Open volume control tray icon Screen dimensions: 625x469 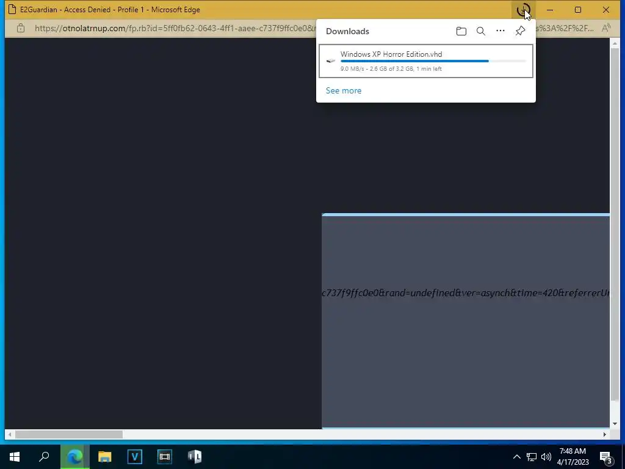point(546,457)
